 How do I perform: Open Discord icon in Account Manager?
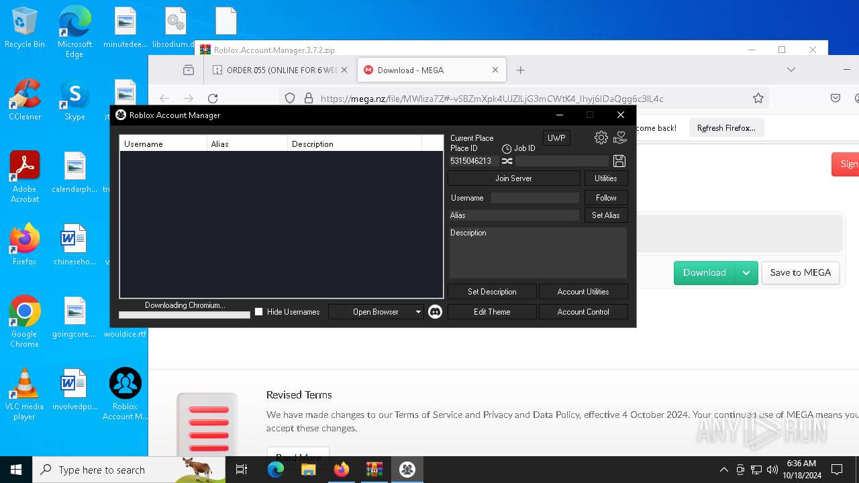435,311
